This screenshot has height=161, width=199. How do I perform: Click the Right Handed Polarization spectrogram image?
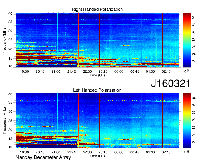click(x=97, y=40)
